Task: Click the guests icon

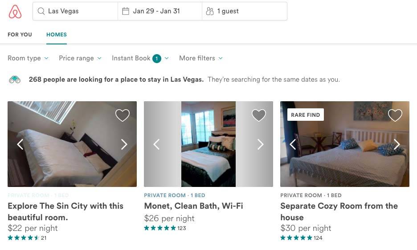Action: (209, 12)
